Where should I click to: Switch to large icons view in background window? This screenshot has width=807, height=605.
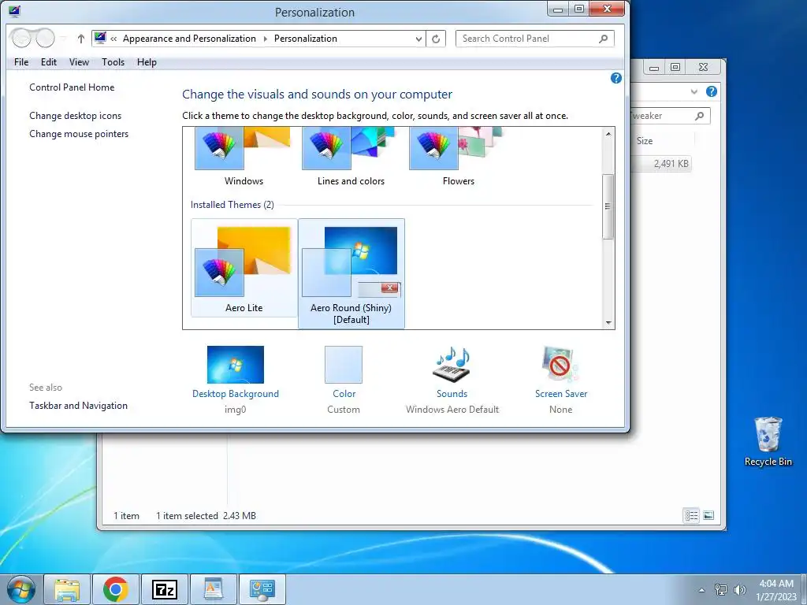(x=708, y=515)
